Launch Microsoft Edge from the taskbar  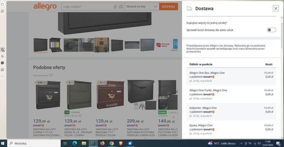tap(74, 143)
